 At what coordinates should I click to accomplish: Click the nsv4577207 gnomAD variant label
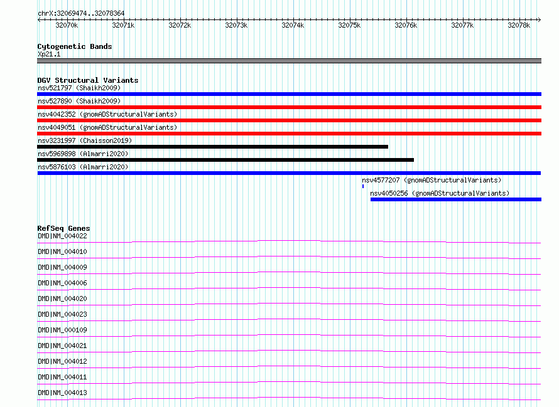click(x=431, y=180)
